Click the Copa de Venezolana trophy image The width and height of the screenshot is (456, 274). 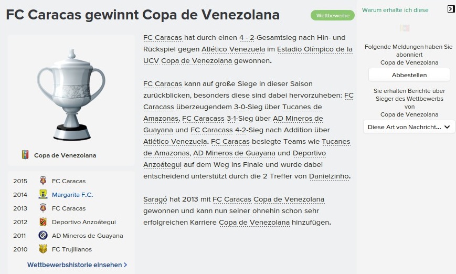click(x=71, y=94)
